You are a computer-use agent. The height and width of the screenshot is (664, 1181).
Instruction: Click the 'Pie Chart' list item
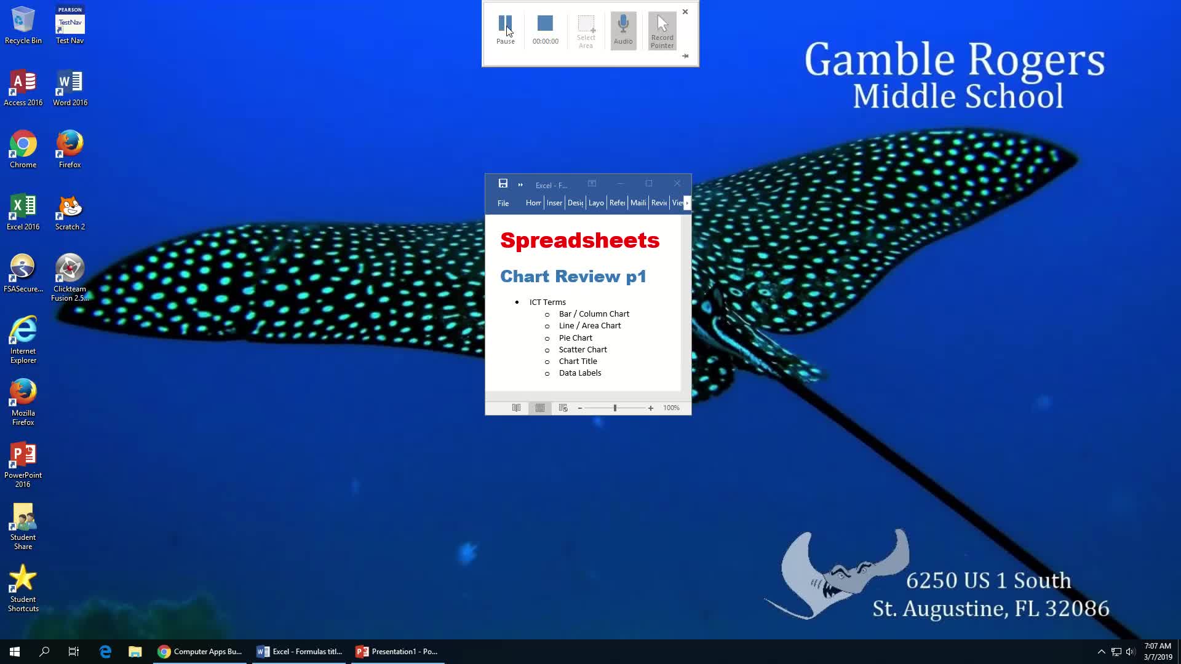575,338
